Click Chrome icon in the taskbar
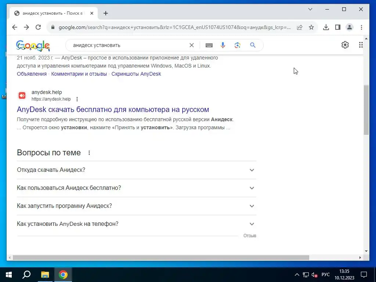The height and width of the screenshot is (282, 376). [63, 275]
